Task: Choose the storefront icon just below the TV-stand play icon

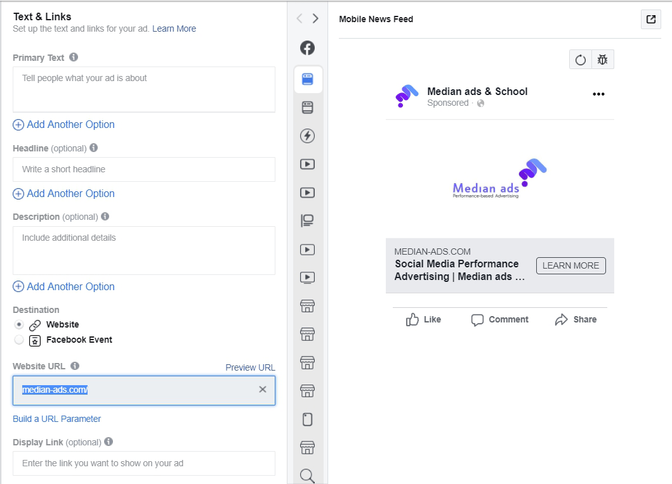Action: pyautogui.click(x=307, y=306)
